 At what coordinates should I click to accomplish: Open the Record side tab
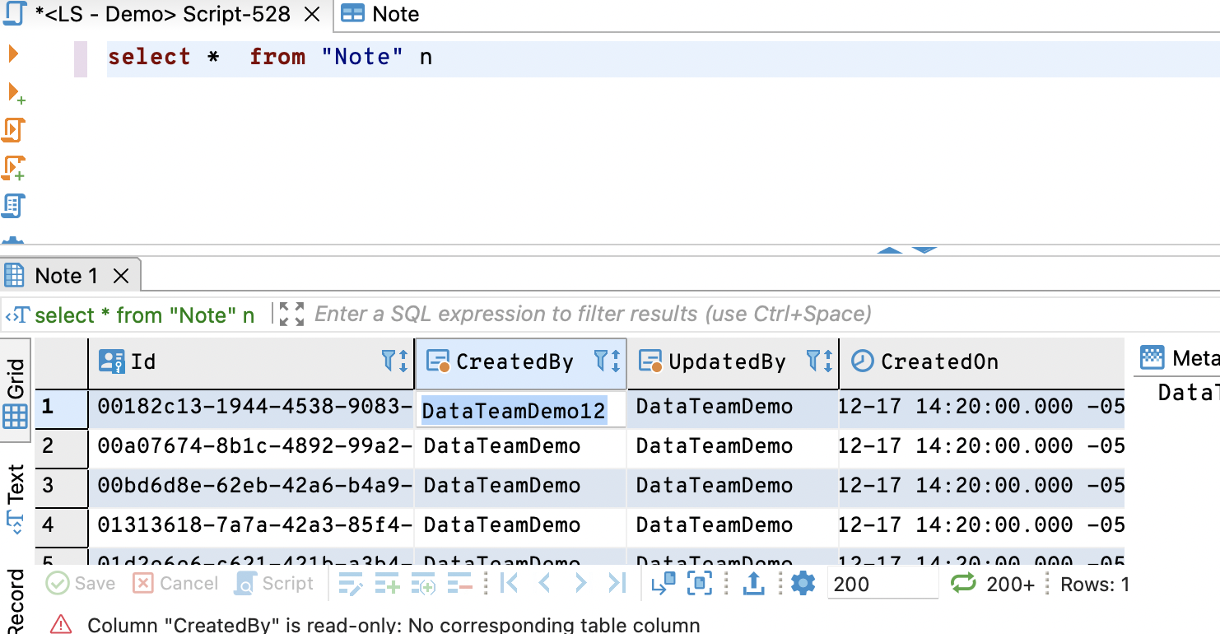coord(16,599)
